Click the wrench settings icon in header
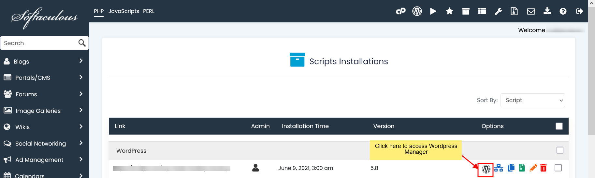The image size is (595, 178). (498, 11)
